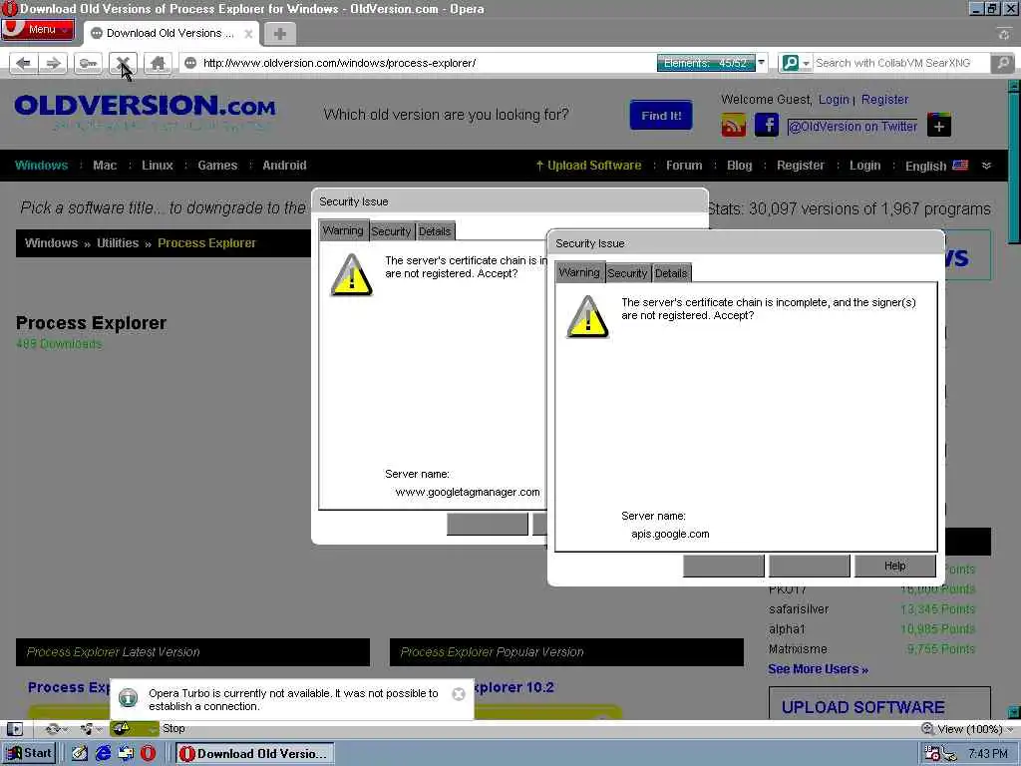The height and width of the screenshot is (766, 1021).
Task: Open the Windows category in site menu
Action: click(41, 166)
